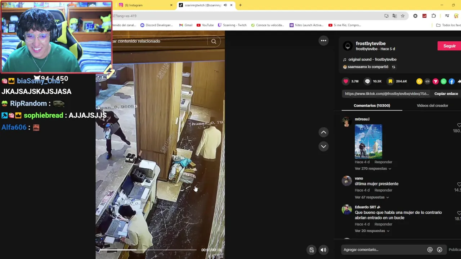This screenshot has height=259, width=461.
Task: Save video with the bookmark icon
Action: tap(390, 81)
